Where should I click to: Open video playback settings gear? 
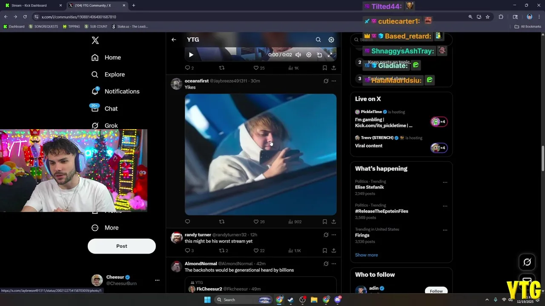[309, 55]
